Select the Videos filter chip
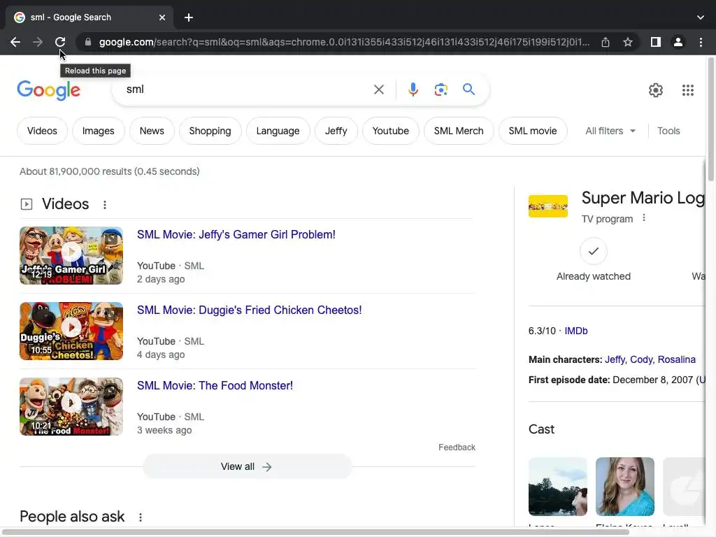This screenshot has width=716, height=537. click(42, 131)
